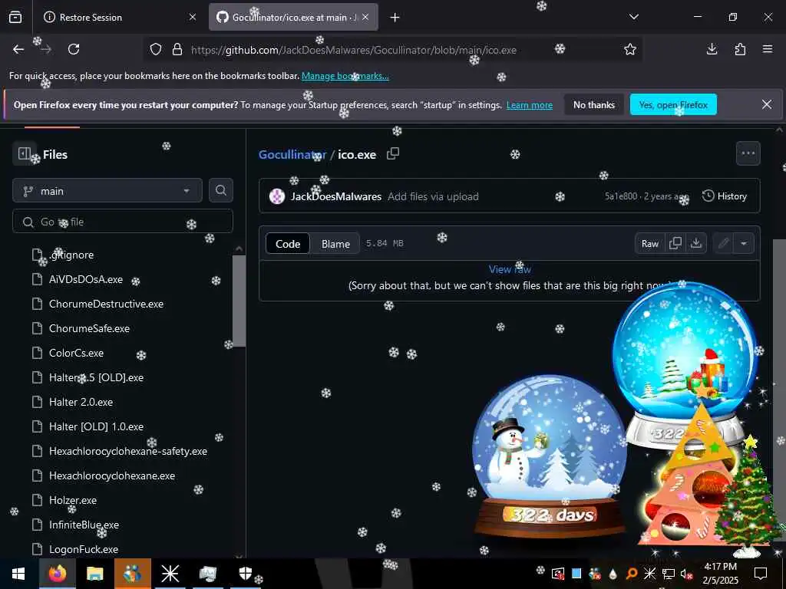Open Halter 2.0.exe file

(81, 402)
